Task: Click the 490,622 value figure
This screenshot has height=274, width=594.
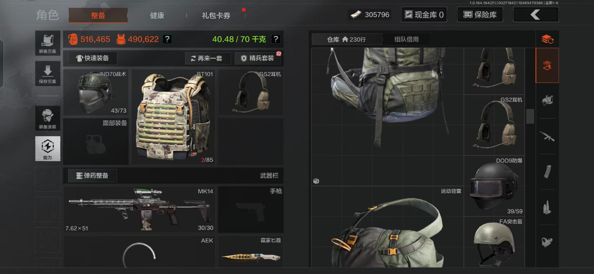Action: pyautogui.click(x=143, y=39)
